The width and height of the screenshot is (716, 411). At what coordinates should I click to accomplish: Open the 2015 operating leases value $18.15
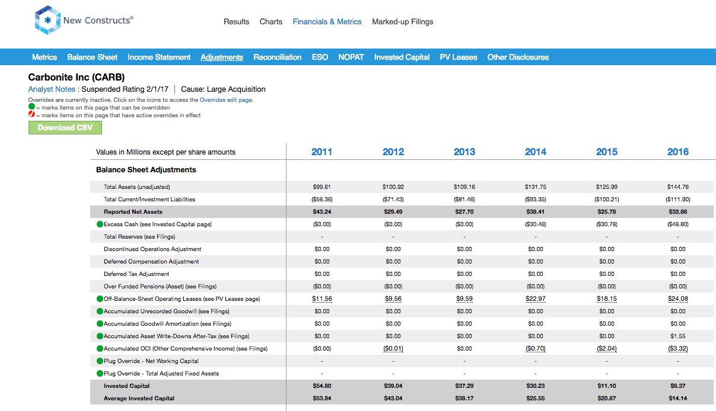click(607, 299)
